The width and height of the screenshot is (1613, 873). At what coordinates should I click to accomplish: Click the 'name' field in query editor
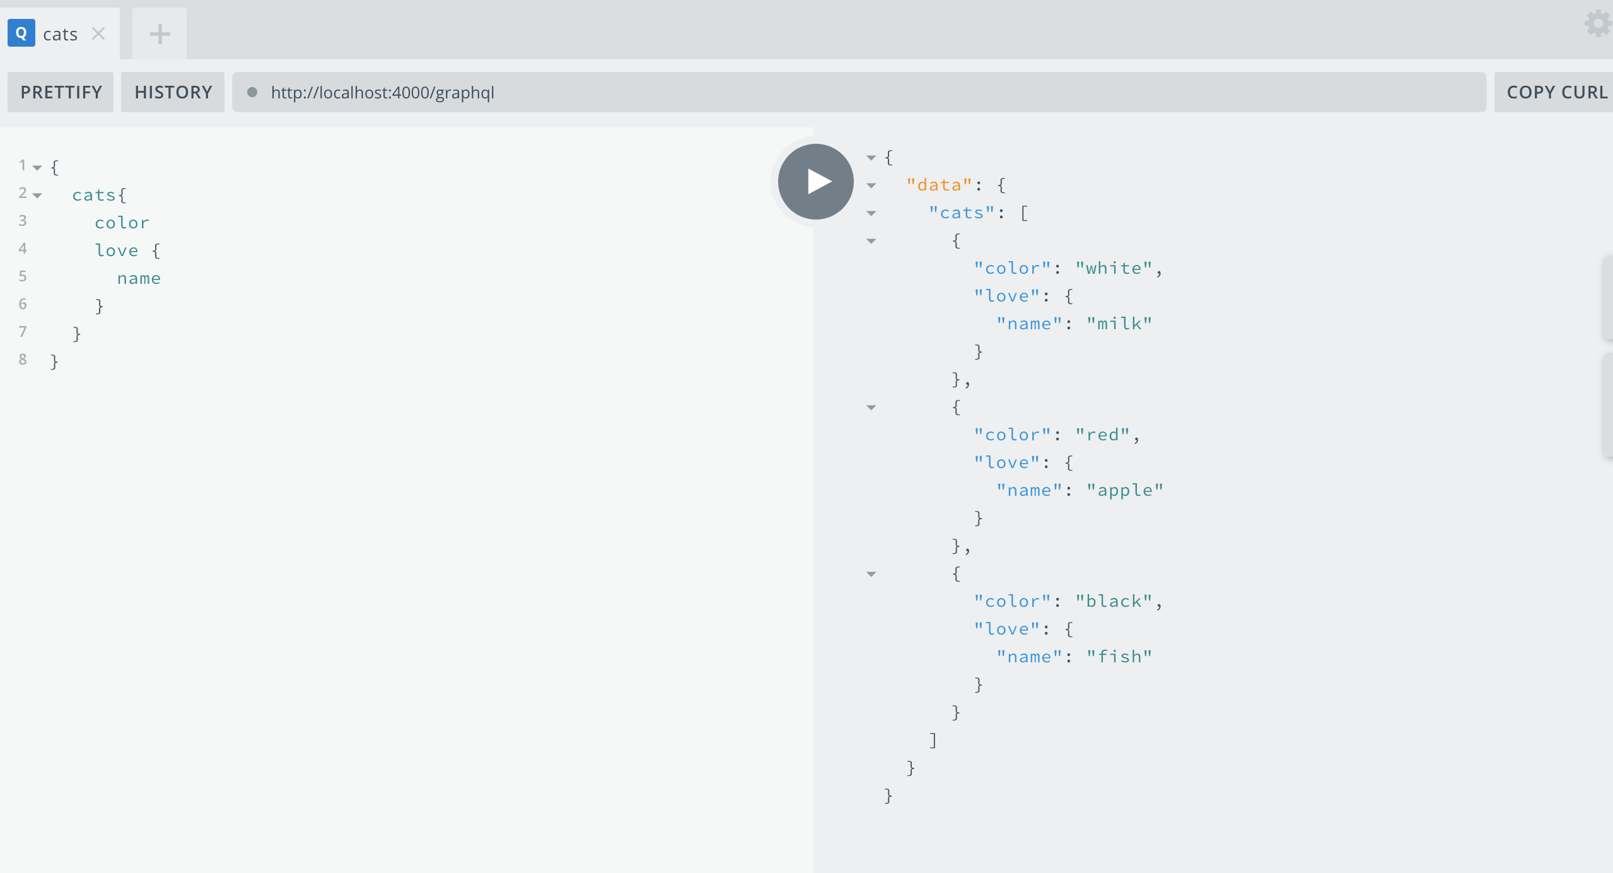(x=139, y=278)
